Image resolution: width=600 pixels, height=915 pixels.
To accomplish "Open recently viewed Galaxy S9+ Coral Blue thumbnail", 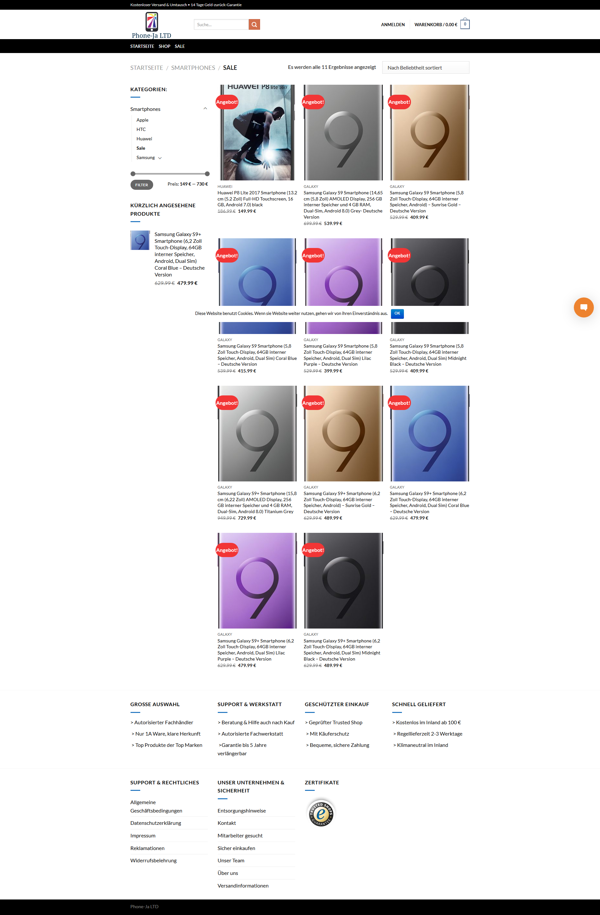I will click(140, 240).
